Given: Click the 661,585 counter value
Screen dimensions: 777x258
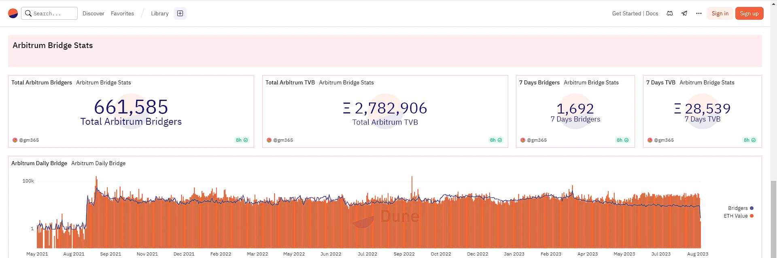Looking at the screenshot, I should click(131, 107).
